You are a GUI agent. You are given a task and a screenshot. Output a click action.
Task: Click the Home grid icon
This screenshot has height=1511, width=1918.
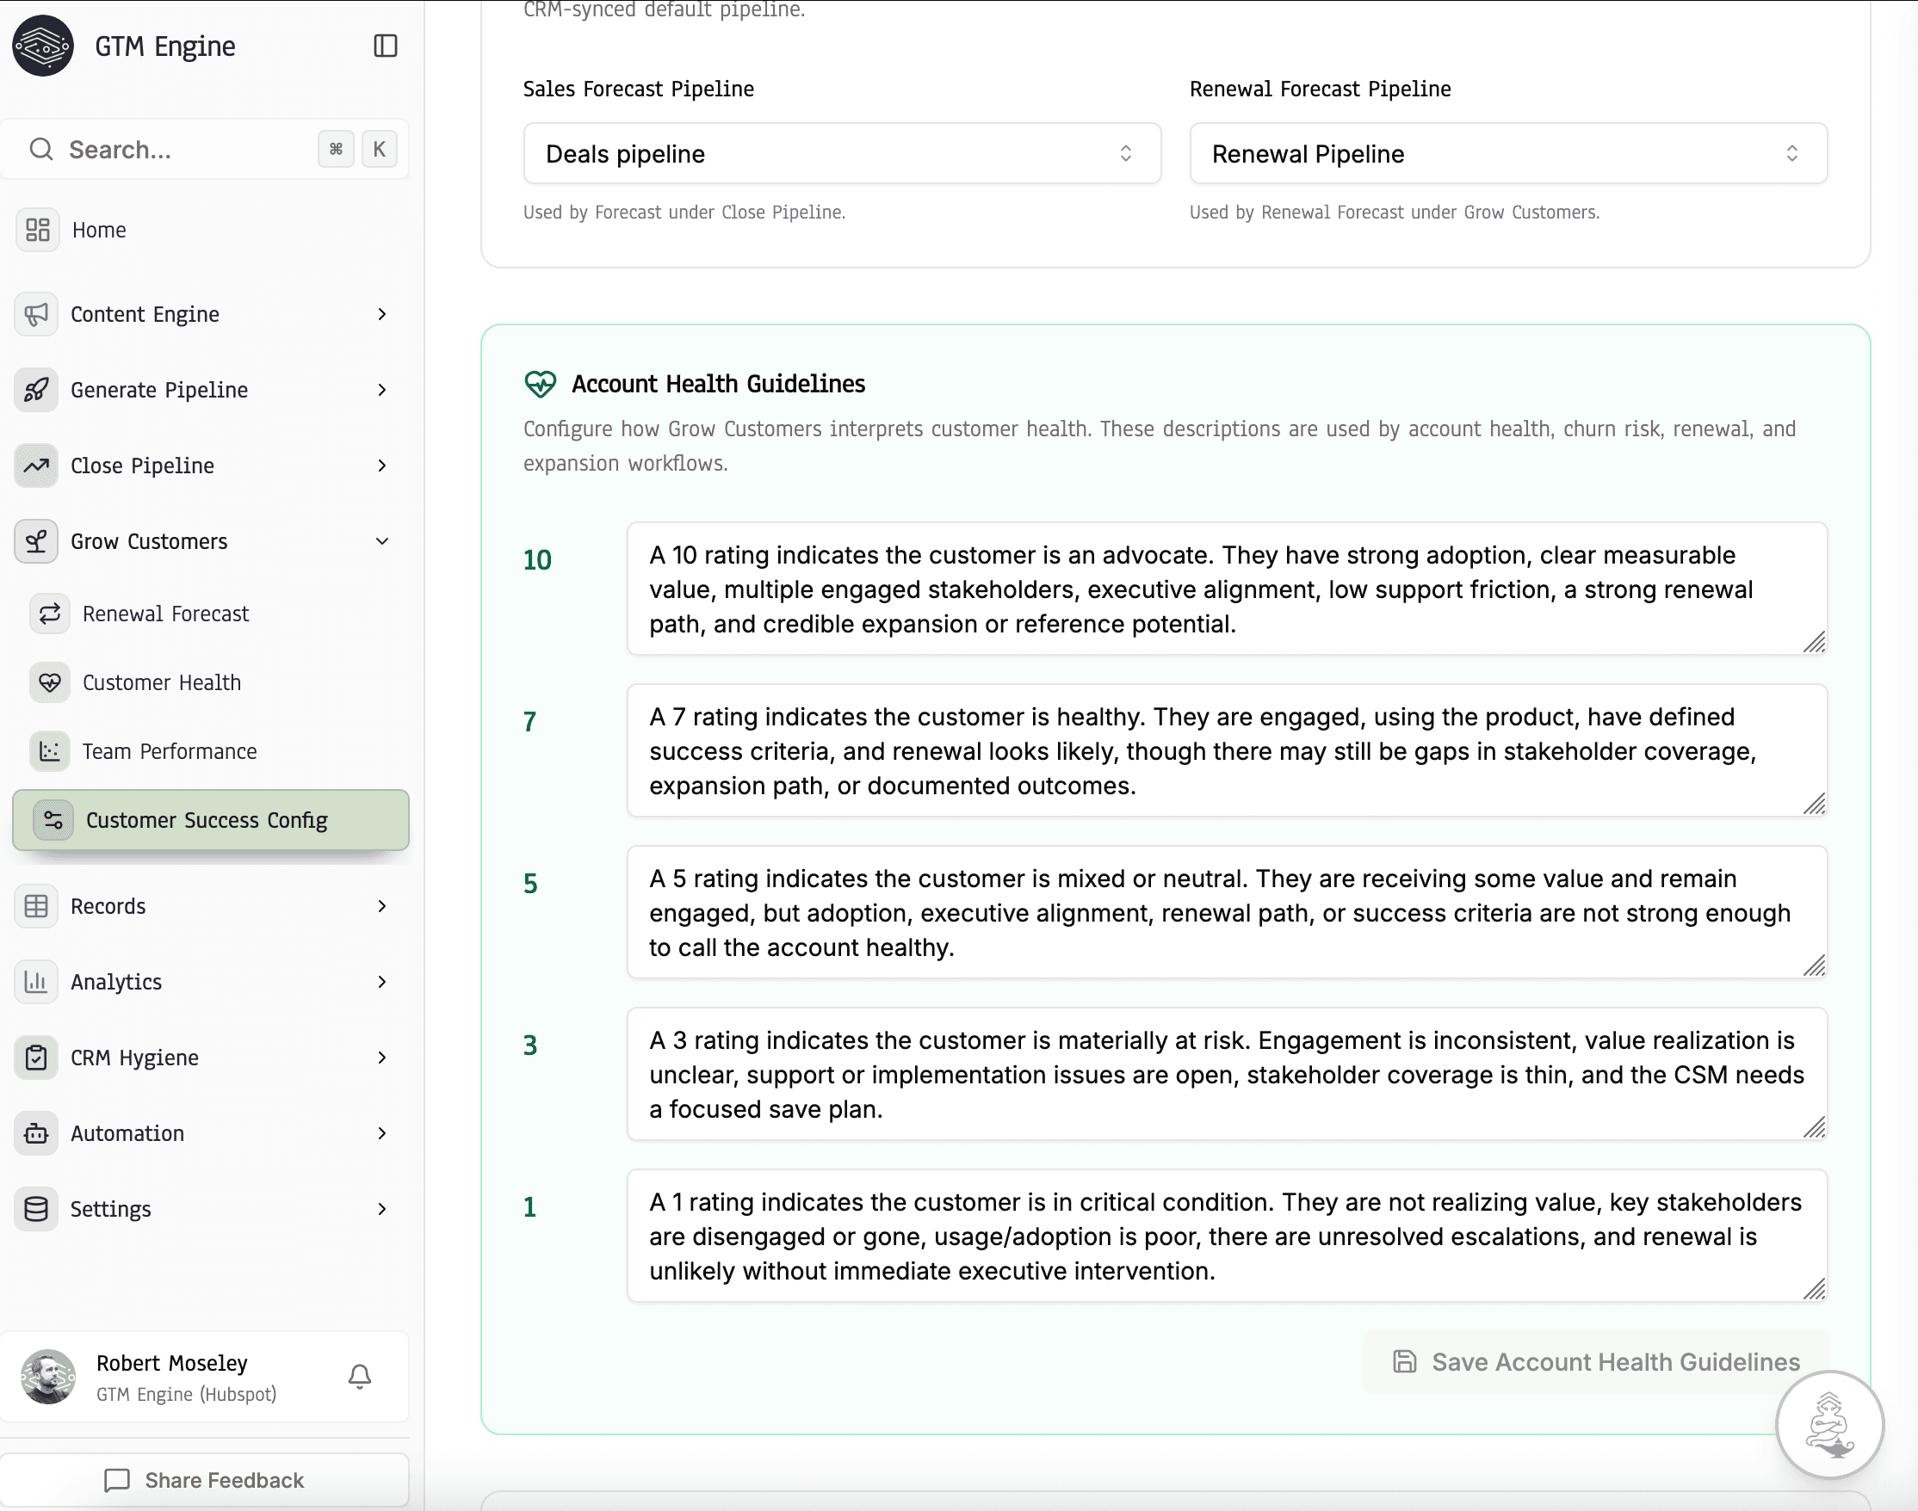[37, 230]
